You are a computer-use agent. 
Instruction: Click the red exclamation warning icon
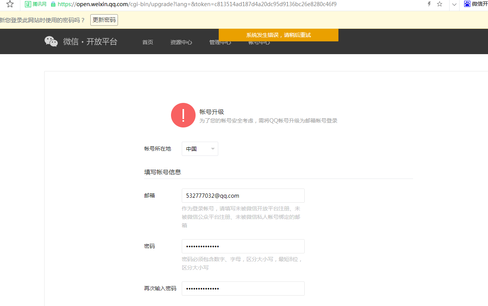[183, 115]
